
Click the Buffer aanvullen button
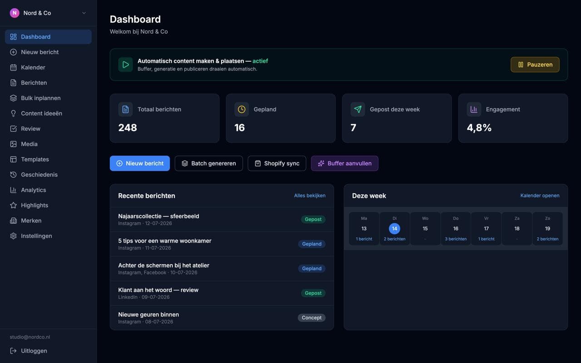pyautogui.click(x=345, y=163)
